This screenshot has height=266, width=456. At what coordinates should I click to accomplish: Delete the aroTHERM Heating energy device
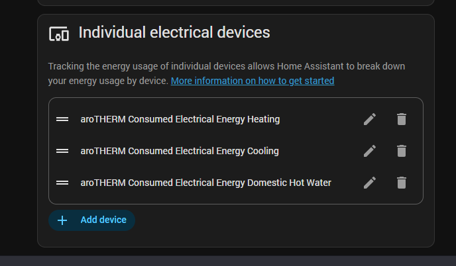(401, 119)
